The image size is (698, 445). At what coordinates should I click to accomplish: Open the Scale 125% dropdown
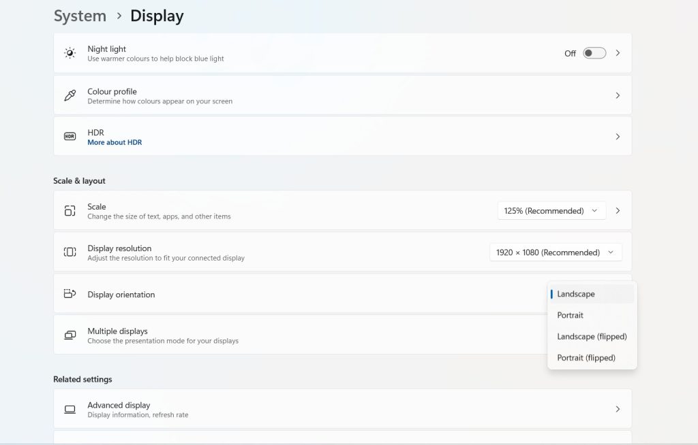551,211
